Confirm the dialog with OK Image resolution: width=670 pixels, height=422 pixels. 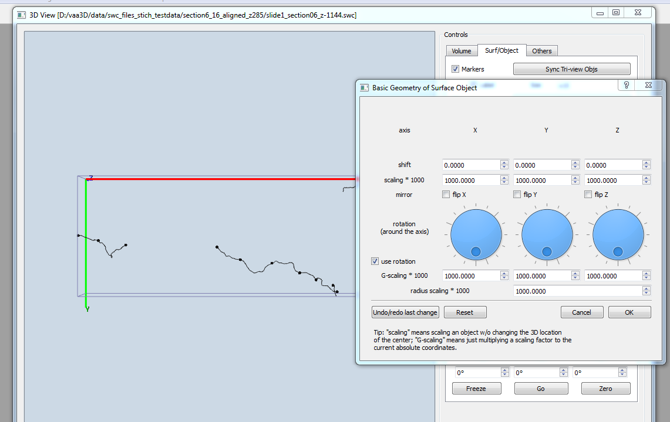(x=629, y=312)
